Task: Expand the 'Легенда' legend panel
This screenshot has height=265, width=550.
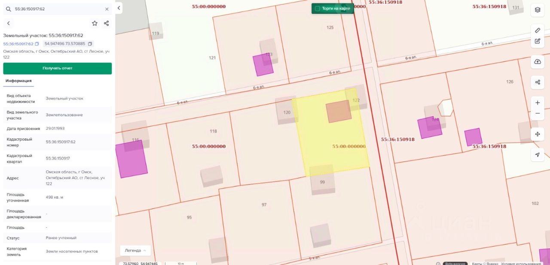Action: 135,250
